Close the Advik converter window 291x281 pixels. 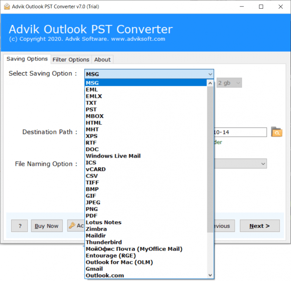click(x=280, y=7)
